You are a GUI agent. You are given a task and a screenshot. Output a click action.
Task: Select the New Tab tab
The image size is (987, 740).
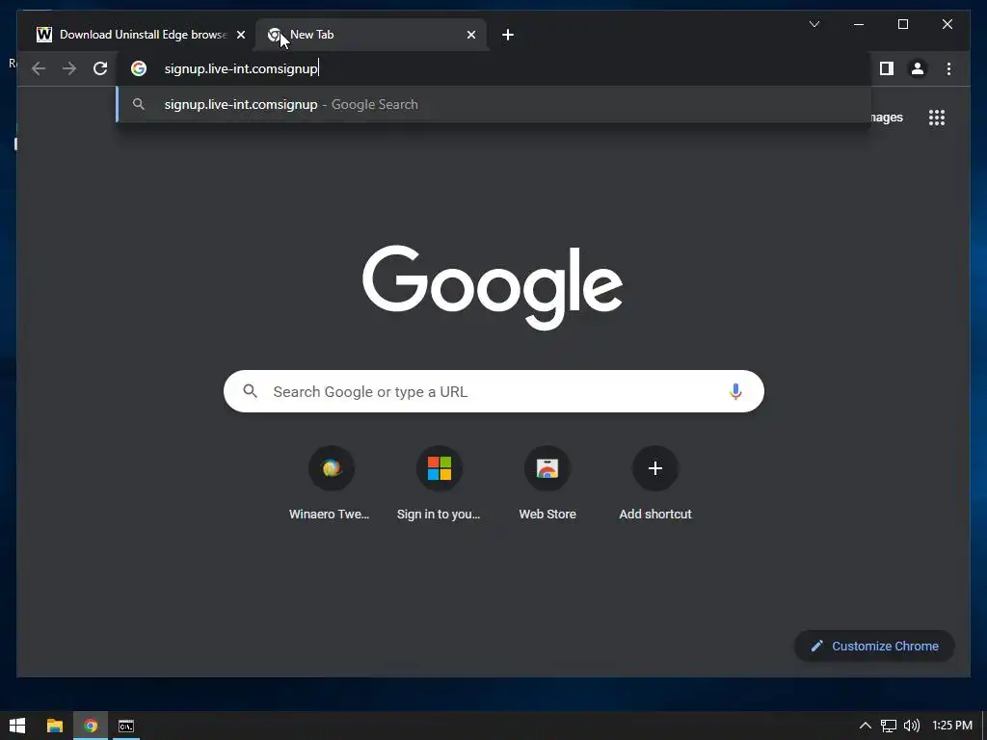click(x=371, y=35)
